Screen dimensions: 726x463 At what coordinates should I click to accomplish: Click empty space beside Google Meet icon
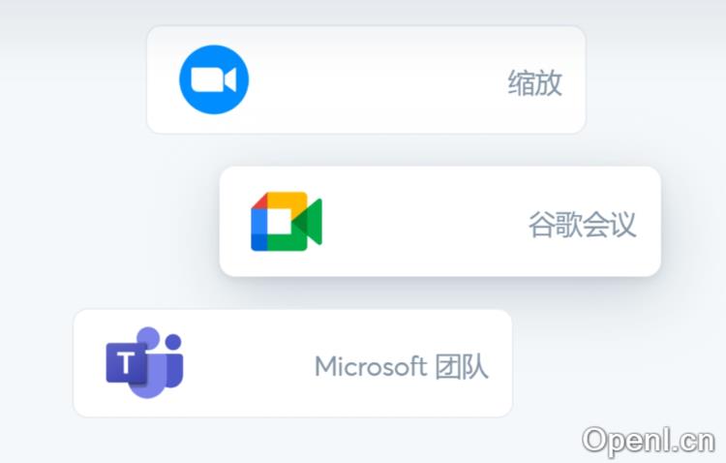tap(424, 222)
